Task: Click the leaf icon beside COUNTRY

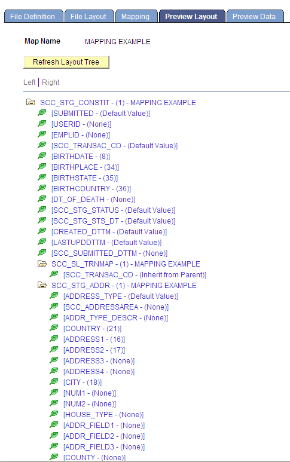Action: (54, 328)
